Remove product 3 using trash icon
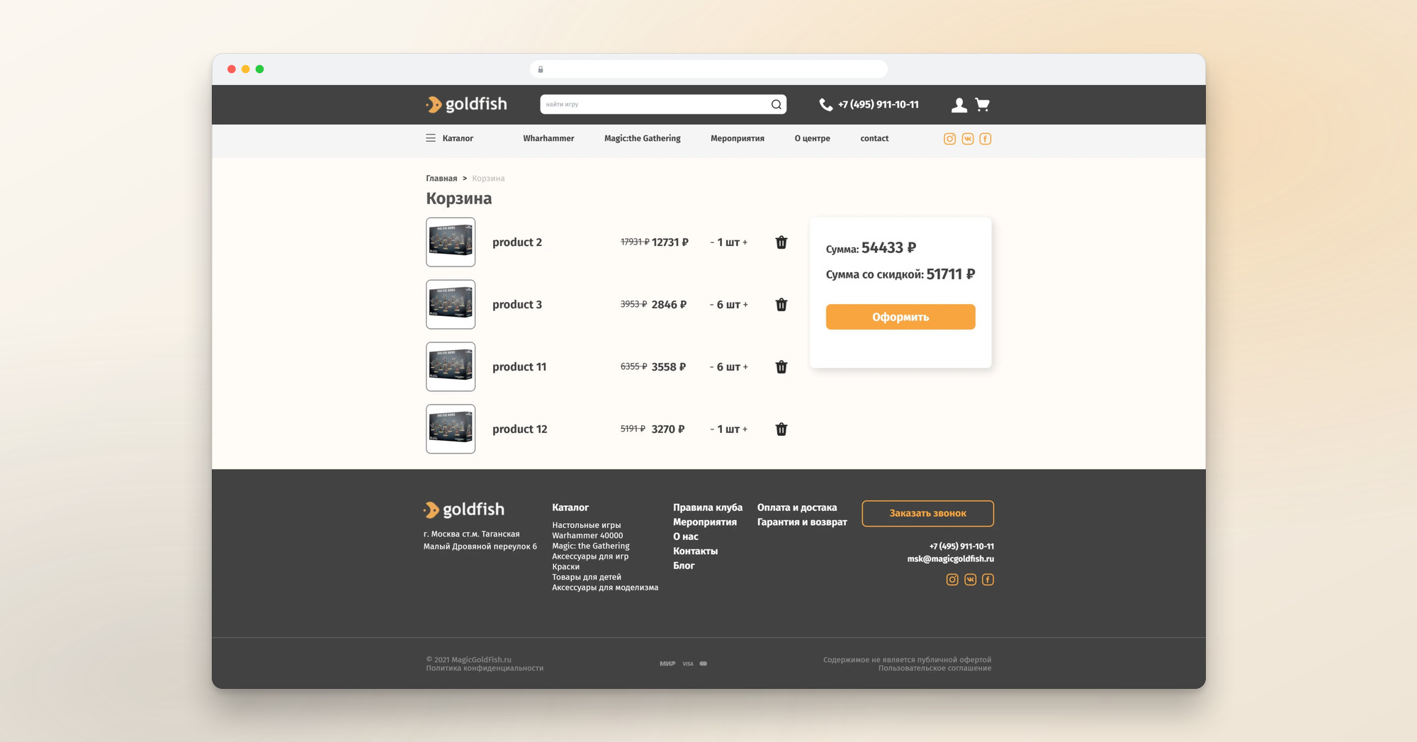This screenshot has width=1417, height=742. pyautogui.click(x=781, y=305)
